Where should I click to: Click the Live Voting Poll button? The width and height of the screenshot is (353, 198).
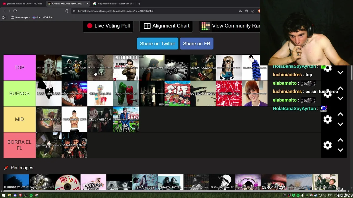(x=108, y=26)
